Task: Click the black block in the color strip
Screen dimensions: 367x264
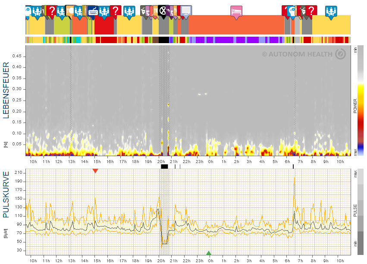Action: 163,40
